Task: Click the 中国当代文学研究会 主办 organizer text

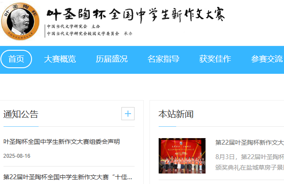Action: [x=74, y=27]
